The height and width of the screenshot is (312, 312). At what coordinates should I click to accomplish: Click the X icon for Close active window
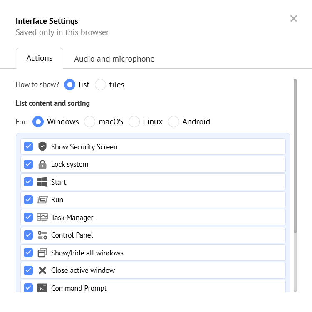pyautogui.click(x=42, y=270)
